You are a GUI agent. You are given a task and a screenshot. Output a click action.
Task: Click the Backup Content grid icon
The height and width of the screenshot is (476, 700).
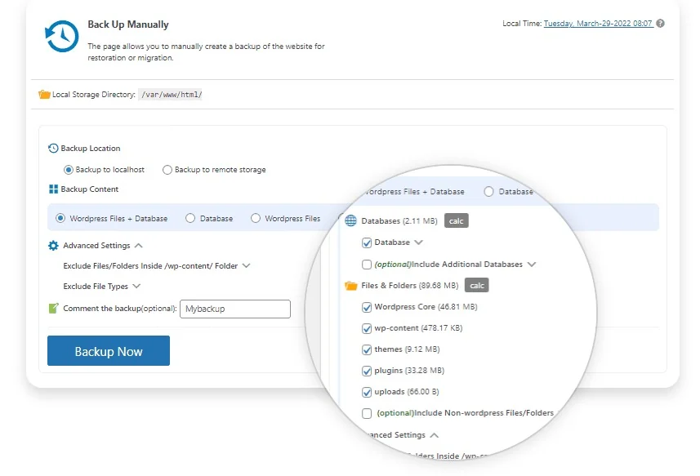click(54, 189)
